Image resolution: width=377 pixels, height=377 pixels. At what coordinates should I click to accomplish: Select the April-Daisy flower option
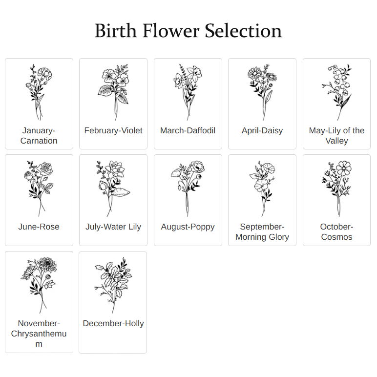[x=262, y=104]
